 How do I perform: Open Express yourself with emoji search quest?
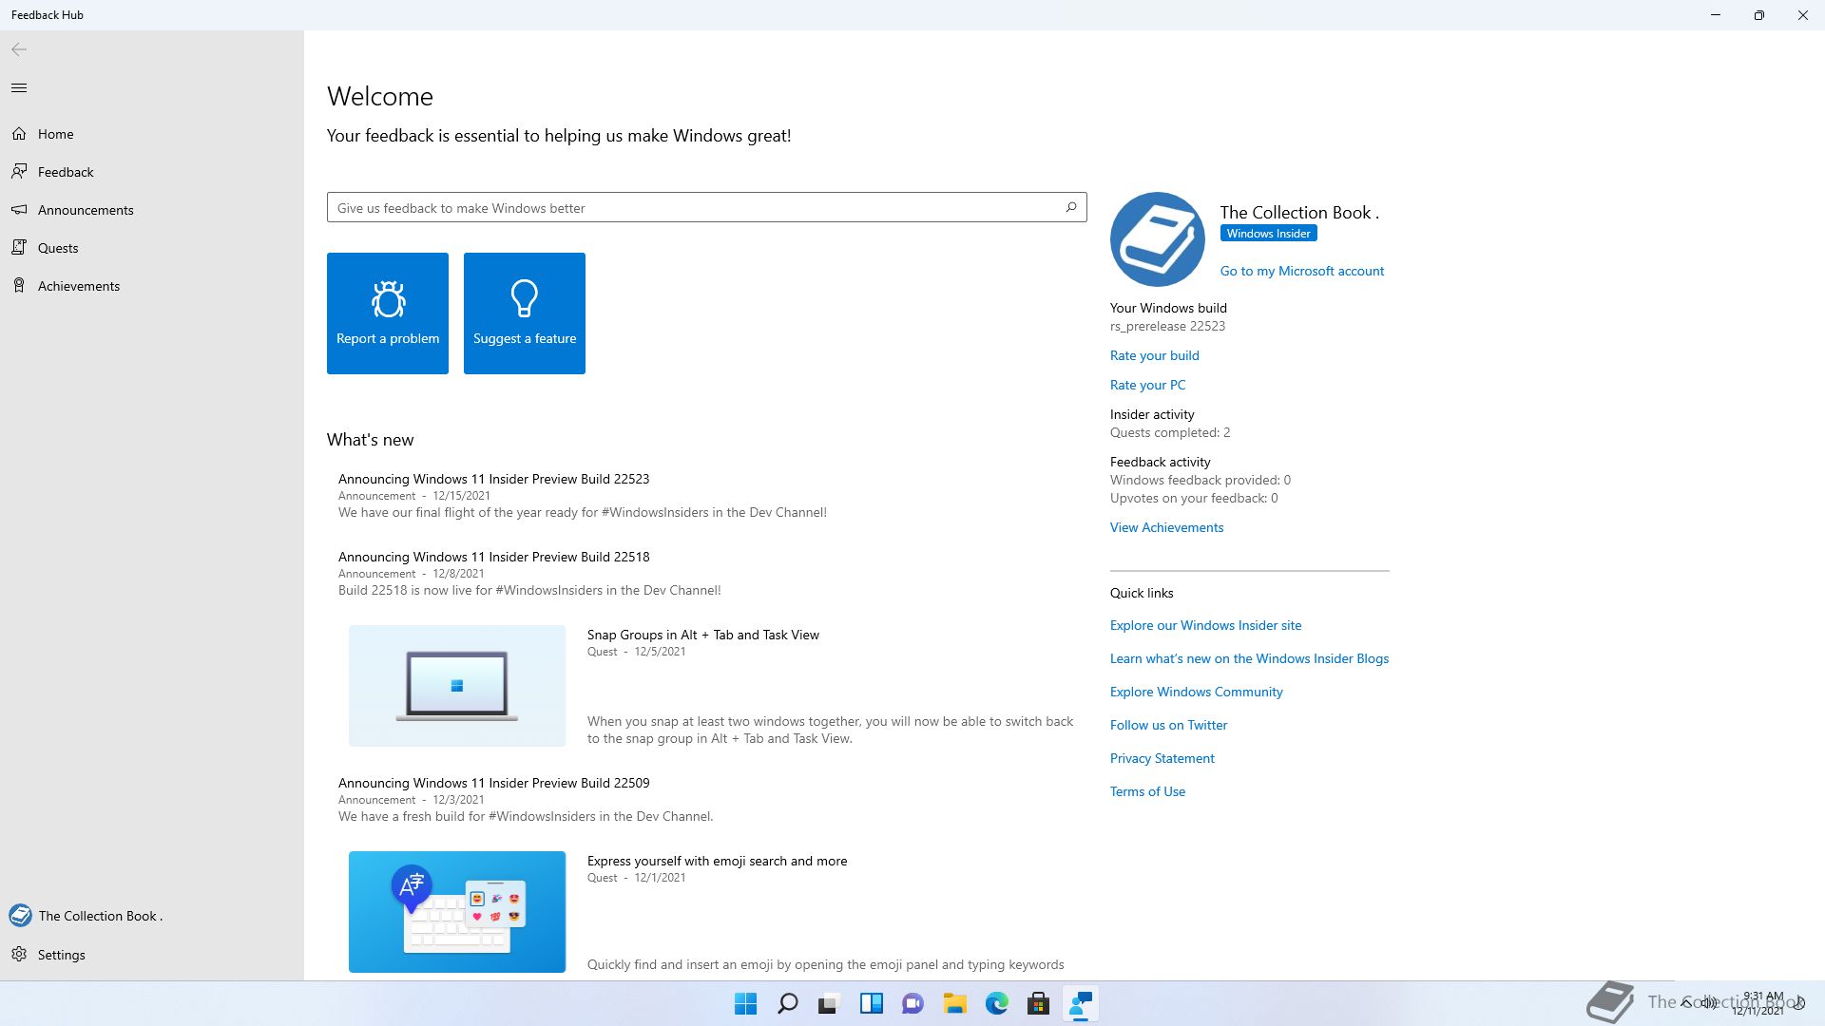(717, 861)
